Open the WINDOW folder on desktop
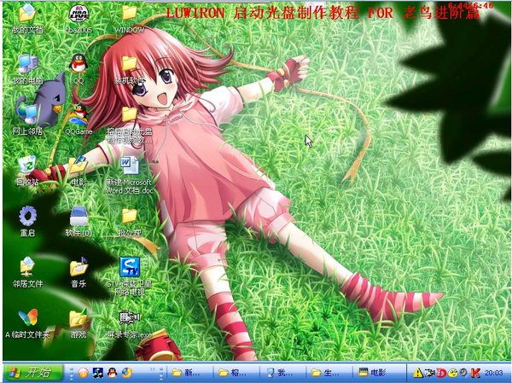Image resolution: width=512 pixels, height=383 pixels. pyautogui.click(x=129, y=15)
